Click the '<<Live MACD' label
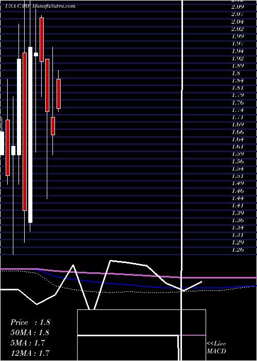The height and width of the screenshot is (361, 257). coord(216,348)
